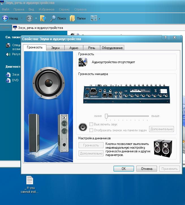Image resolution: width=185 pixels, height=205 pixels.
Task: Open the forward button's history dropdown arrow
Action: [x=36, y=18]
